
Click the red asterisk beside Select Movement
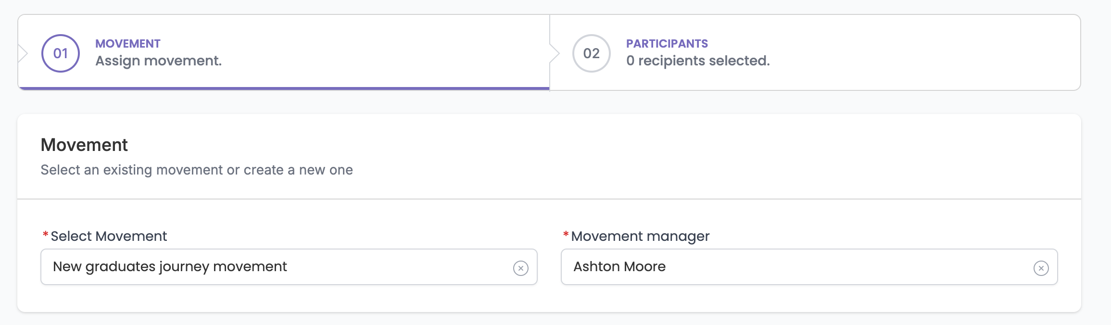(45, 235)
